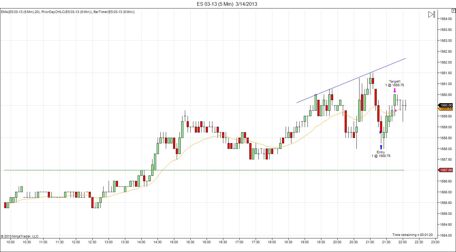The height and width of the screenshot is (252, 456).
Task: Click the orange 1559.84 EMA price marker
Action: coord(446,109)
